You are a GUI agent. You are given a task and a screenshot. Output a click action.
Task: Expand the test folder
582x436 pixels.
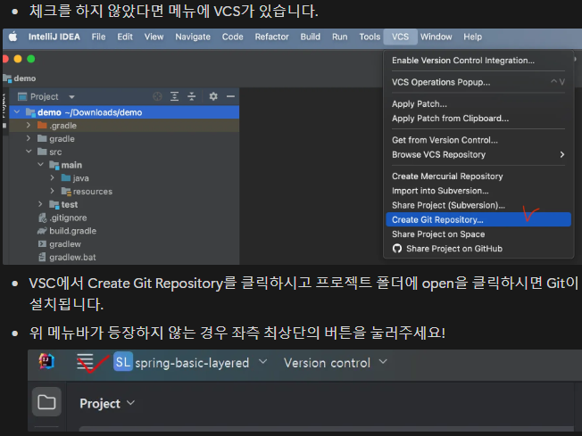coord(40,204)
